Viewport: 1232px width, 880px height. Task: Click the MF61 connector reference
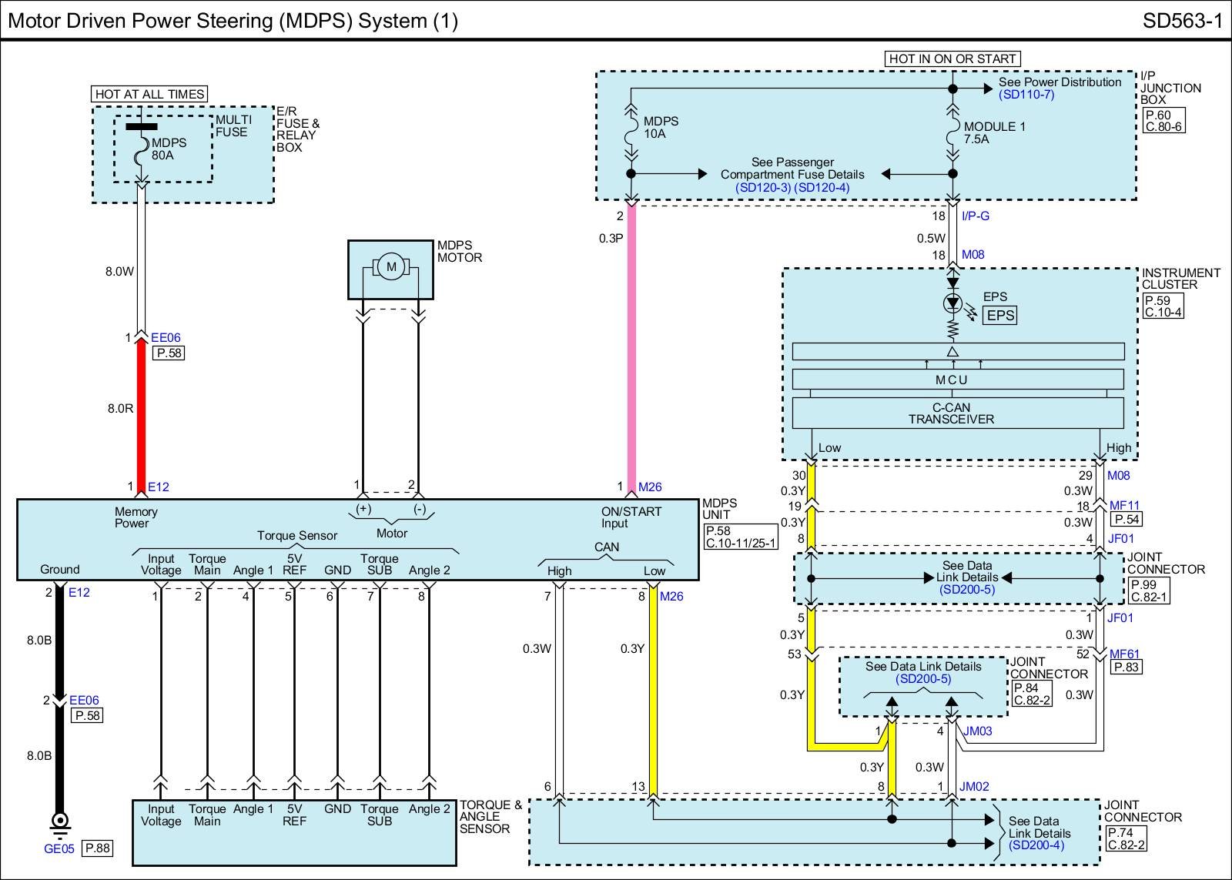pyautogui.click(x=1124, y=654)
